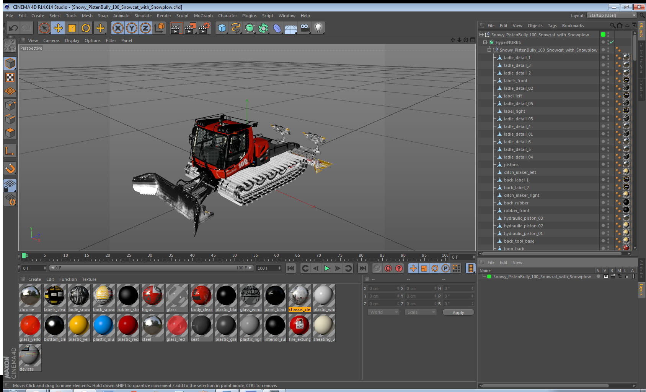Open the Sculpt menu
The width and height of the screenshot is (646, 392).
[182, 16]
